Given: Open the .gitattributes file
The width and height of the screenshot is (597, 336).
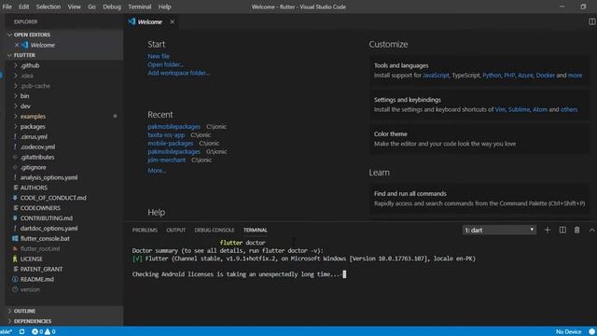Looking at the screenshot, I should (x=37, y=157).
